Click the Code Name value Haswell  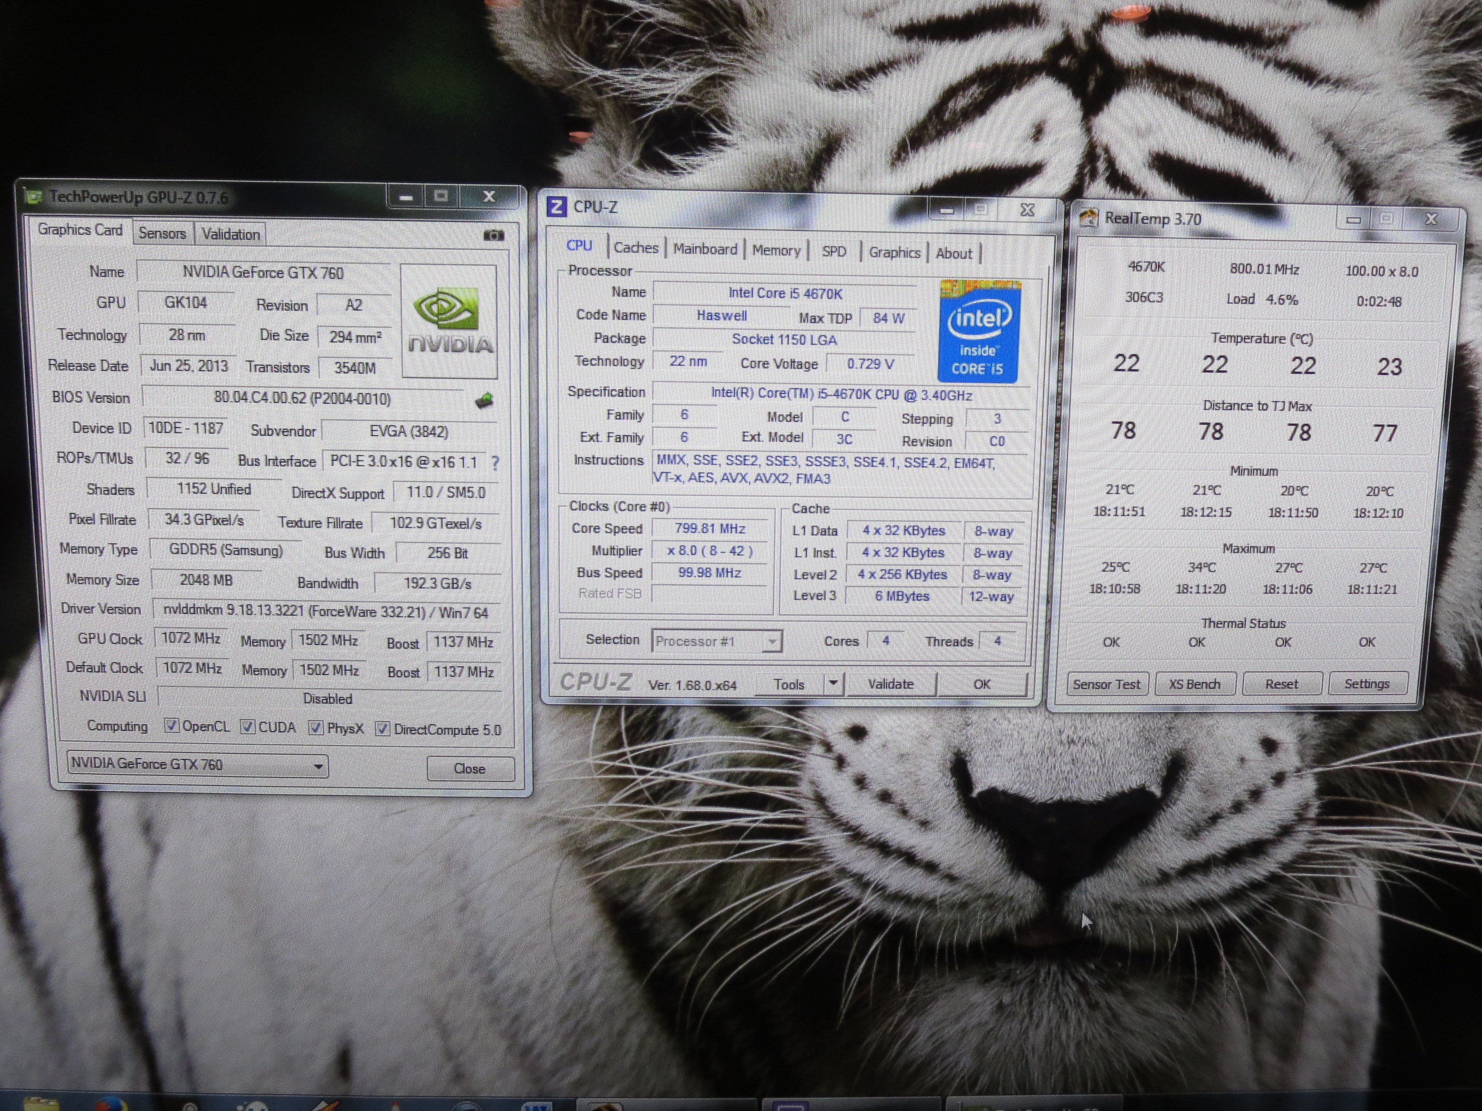point(722,316)
